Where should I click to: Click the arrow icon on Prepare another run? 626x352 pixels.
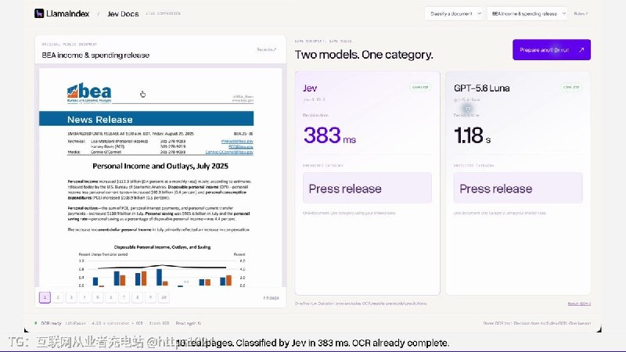tap(581, 50)
